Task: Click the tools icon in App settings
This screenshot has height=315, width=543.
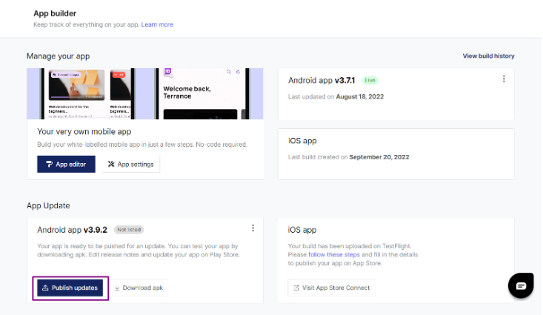Action: 111,164
